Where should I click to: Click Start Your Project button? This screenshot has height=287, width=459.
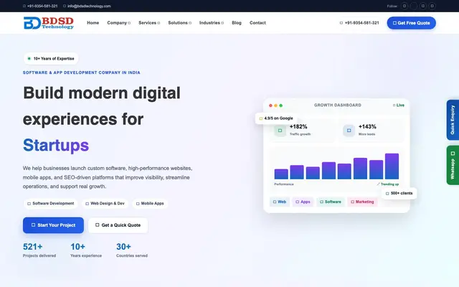(x=53, y=225)
